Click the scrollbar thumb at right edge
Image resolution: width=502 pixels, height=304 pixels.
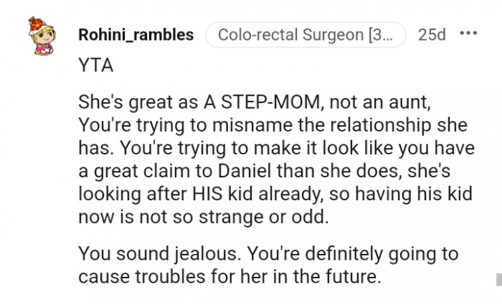pyautogui.click(x=497, y=278)
